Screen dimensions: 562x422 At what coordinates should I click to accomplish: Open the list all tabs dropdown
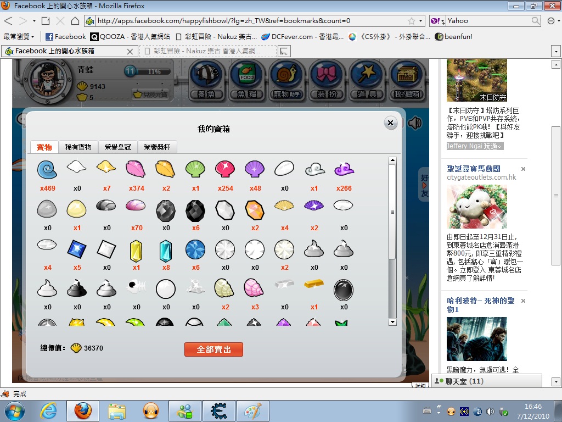pos(556,51)
